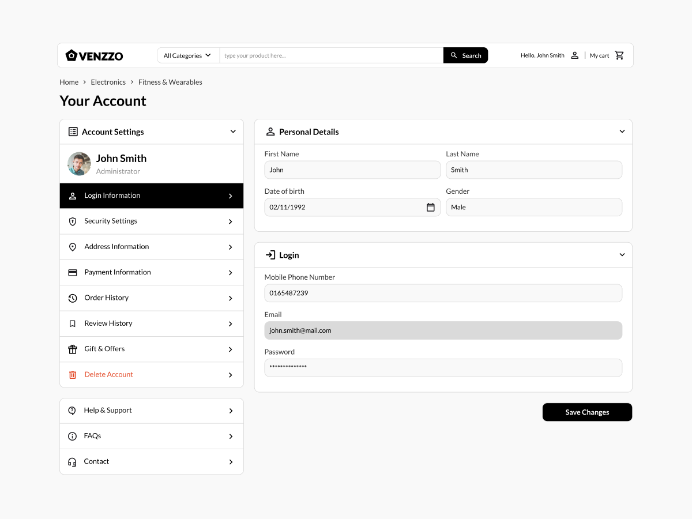Click the Mobile Phone Number field
Viewport: 692px width, 519px height.
[443, 293]
